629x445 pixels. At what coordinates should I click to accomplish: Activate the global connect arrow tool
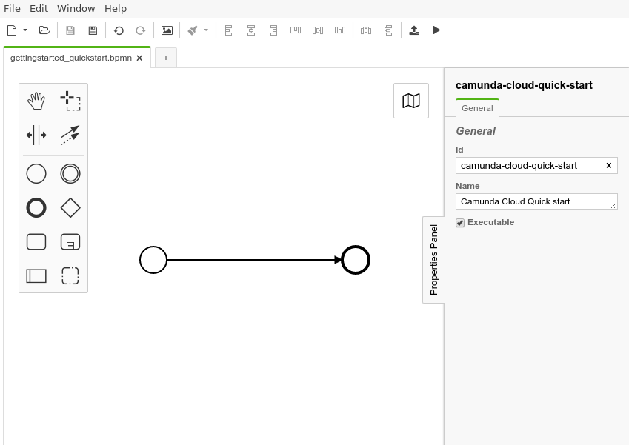tap(70, 135)
